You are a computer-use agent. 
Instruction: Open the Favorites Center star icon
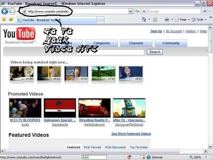pyautogui.click(x=4, y=20)
